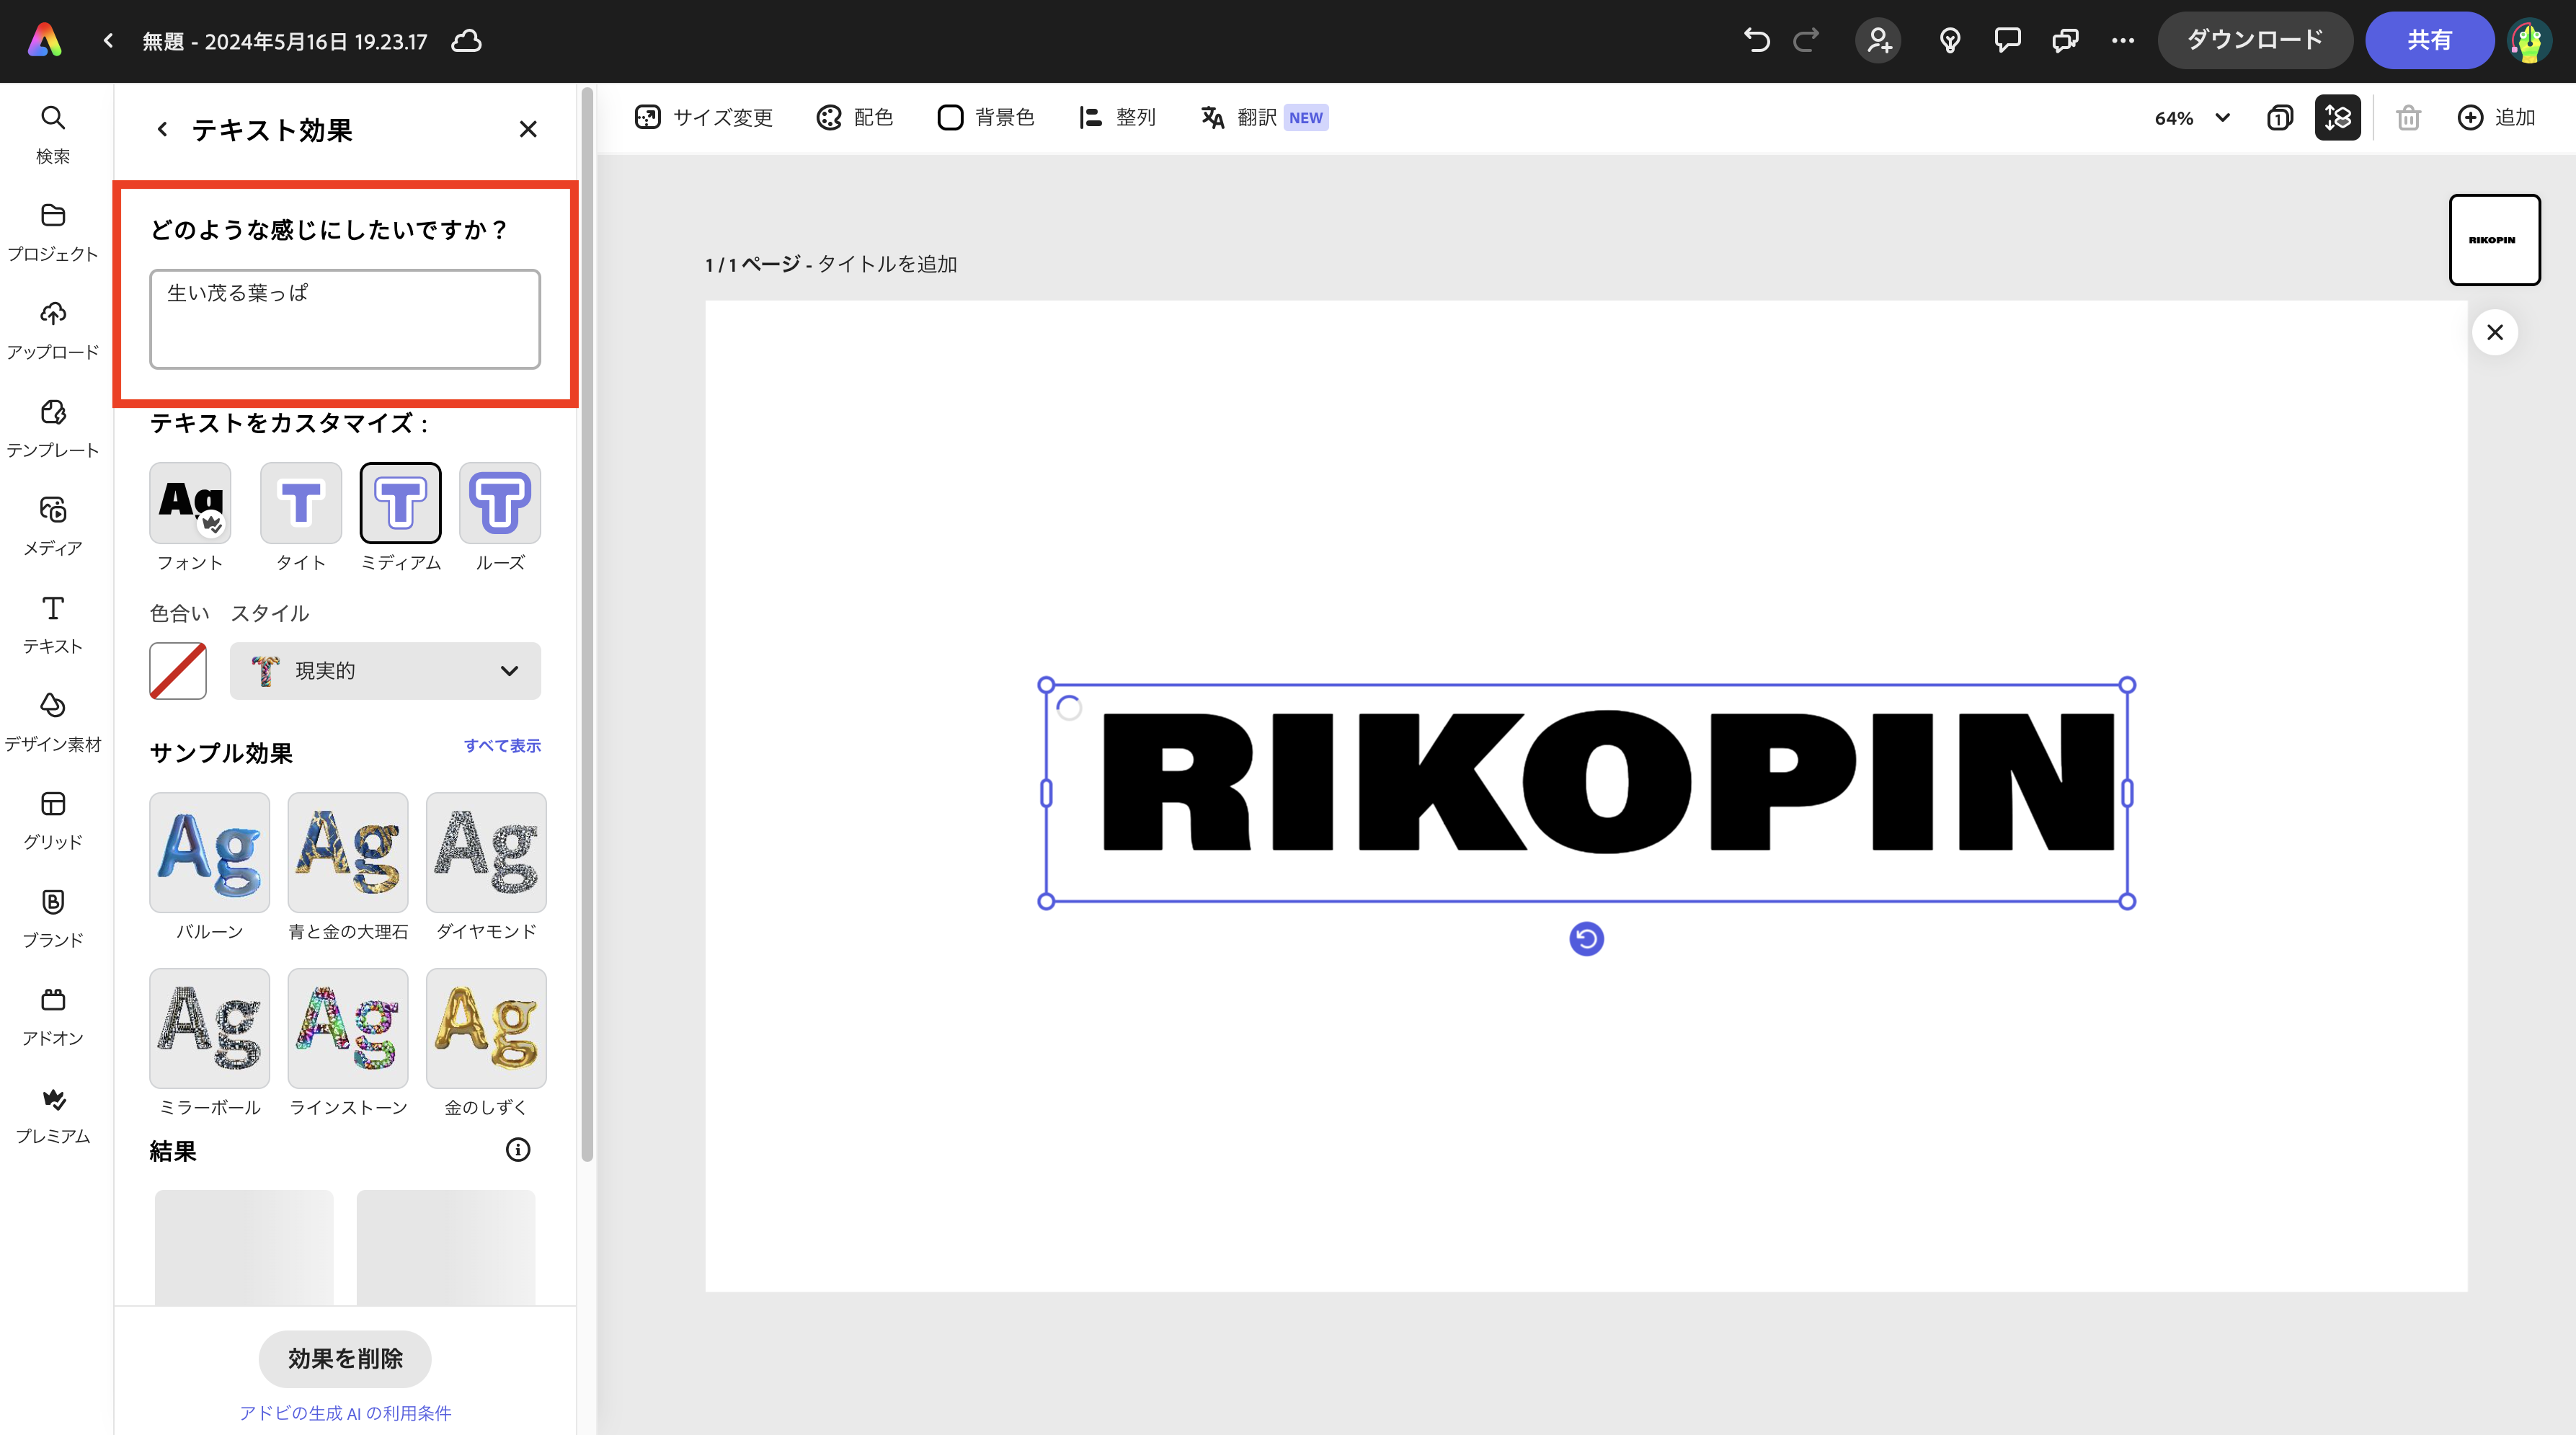Viewport: 2576px width, 1435px height.
Task: Open the プロジェクト sidebar item
Action: click(x=53, y=232)
